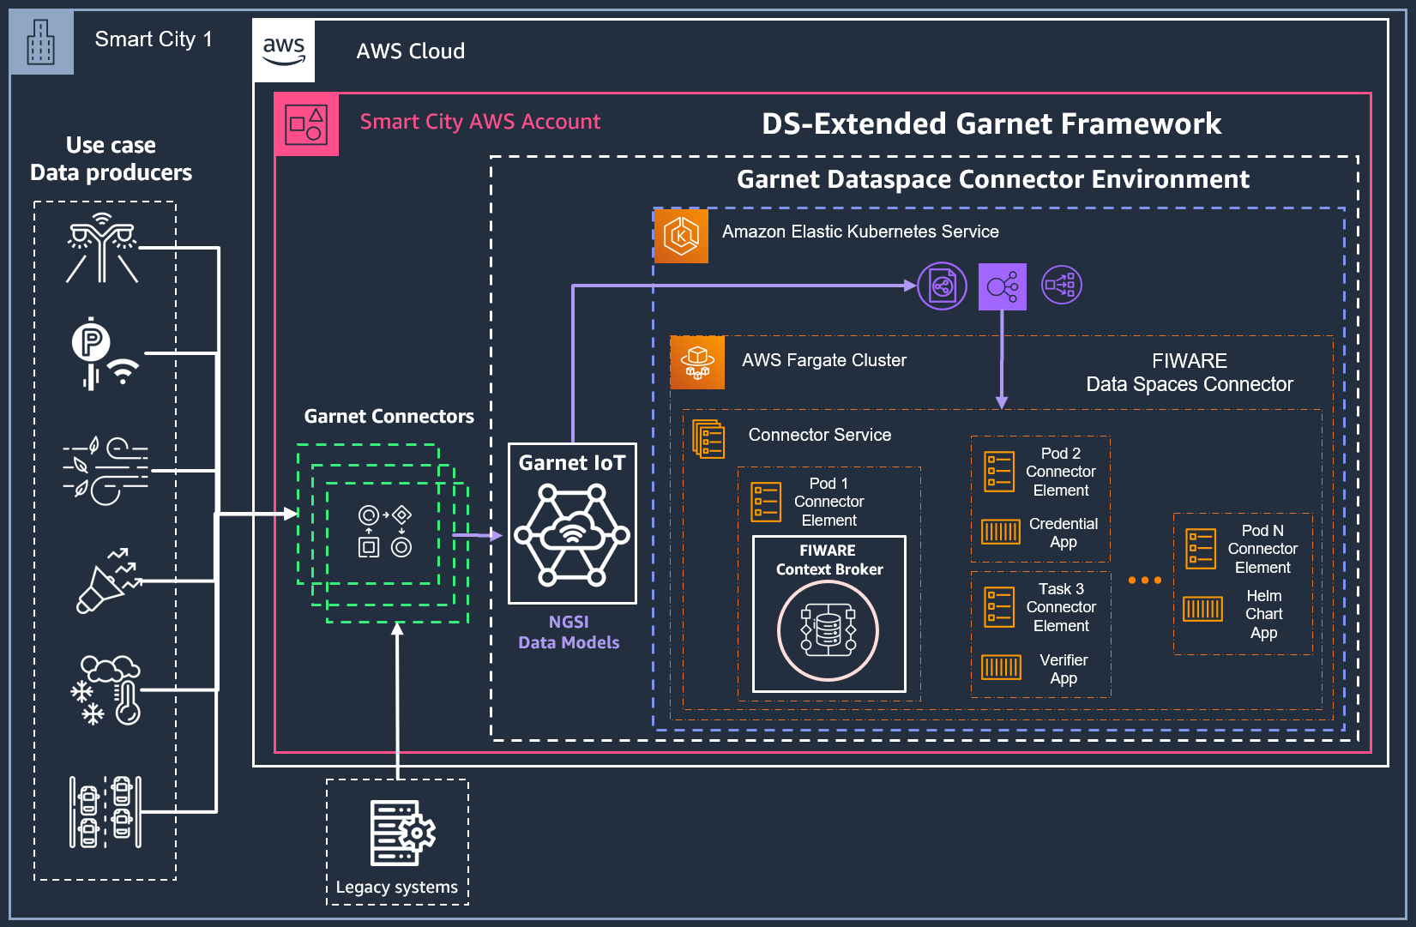Click Garnet Dataspace Connector Environment heading
1416x927 pixels.
[x=993, y=179]
